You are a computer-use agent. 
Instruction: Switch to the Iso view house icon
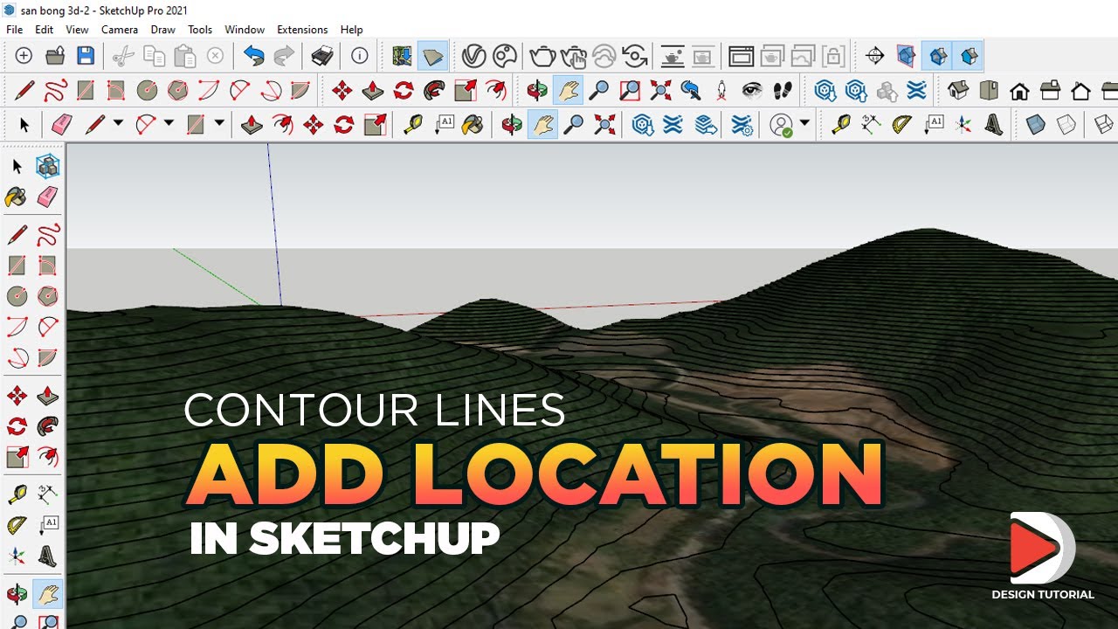958,90
